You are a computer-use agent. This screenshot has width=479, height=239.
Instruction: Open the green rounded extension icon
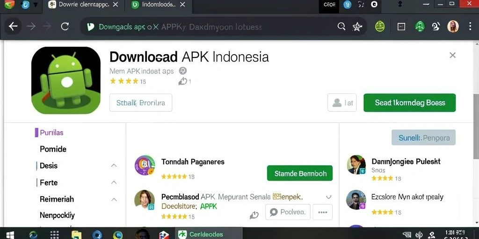pos(420,27)
